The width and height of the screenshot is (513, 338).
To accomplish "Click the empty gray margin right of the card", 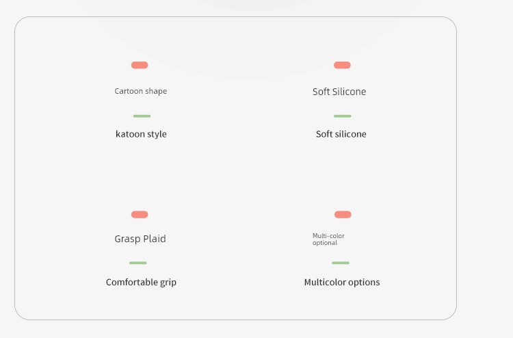I will [485, 169].
